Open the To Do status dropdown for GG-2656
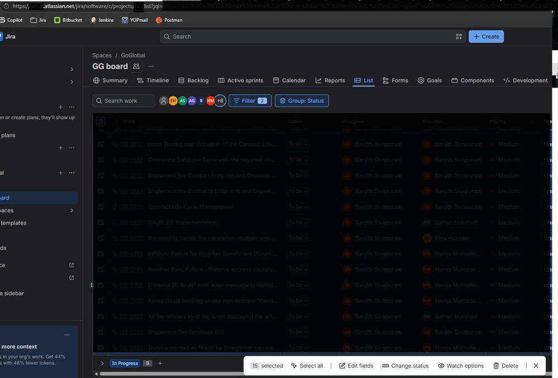558x378 pixels. pos(298,160)
